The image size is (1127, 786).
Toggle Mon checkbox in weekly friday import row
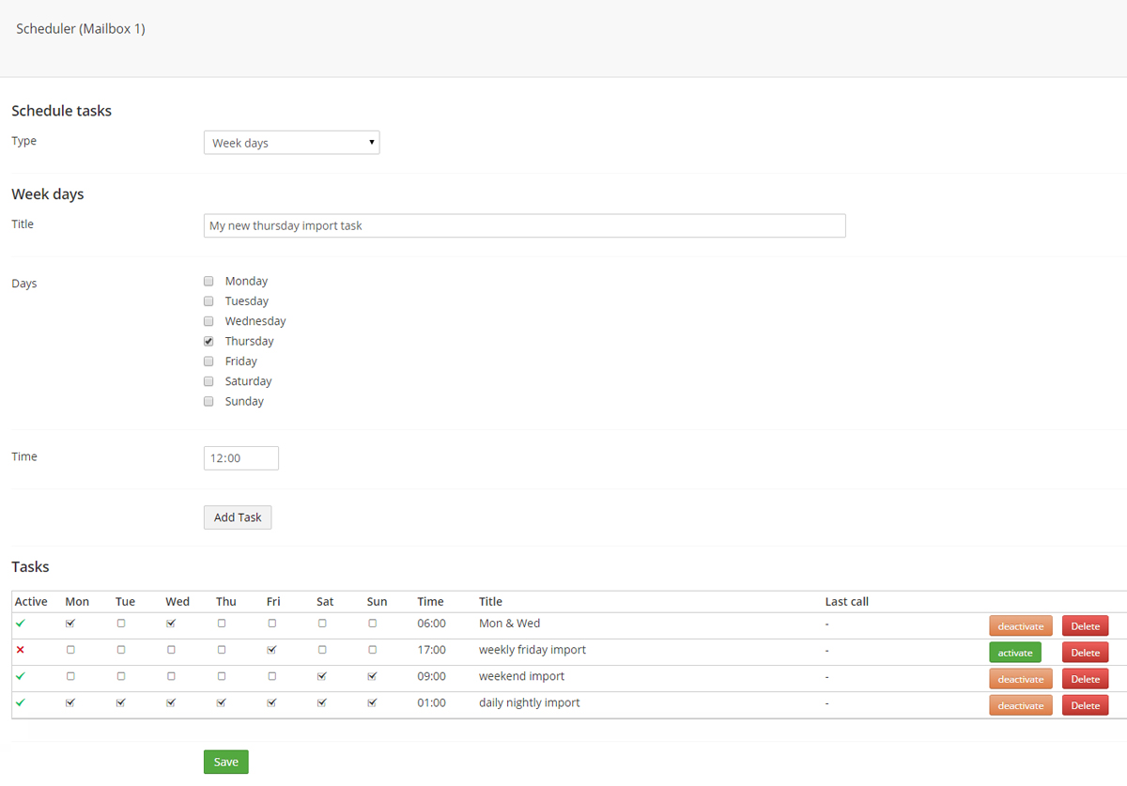pyautogui.click(x=70, y=650)
